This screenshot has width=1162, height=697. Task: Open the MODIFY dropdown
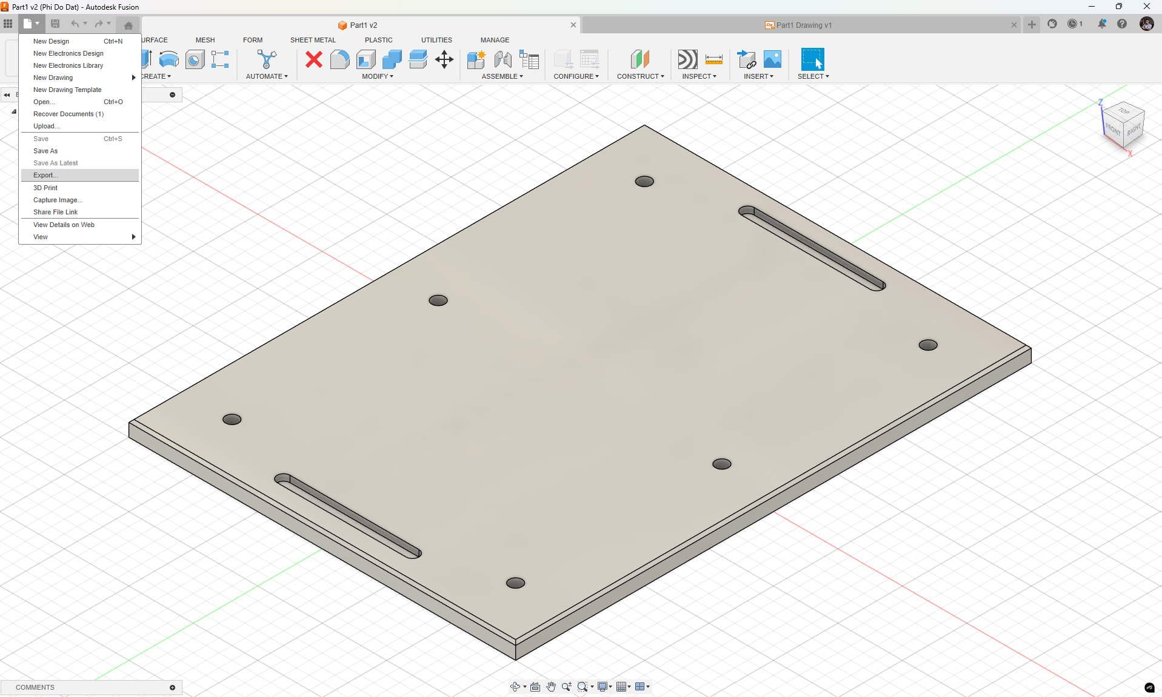378,76
